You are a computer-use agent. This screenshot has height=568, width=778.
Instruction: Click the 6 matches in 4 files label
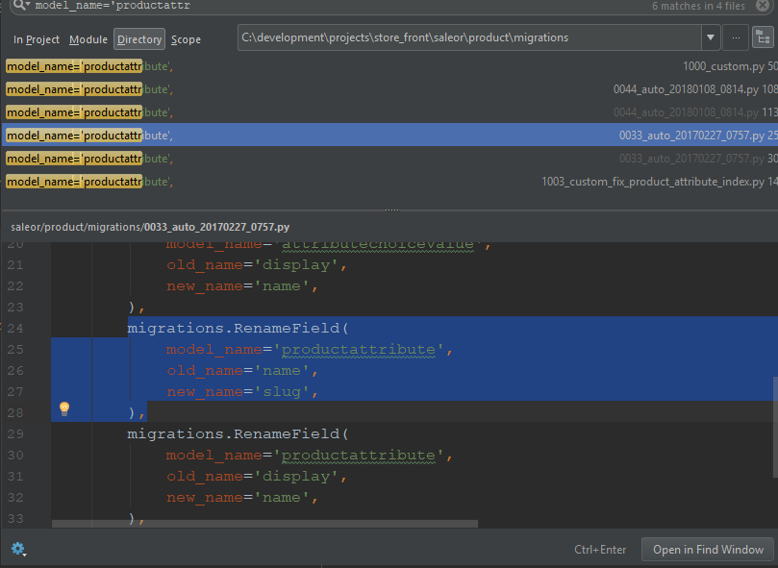(698, 6)
